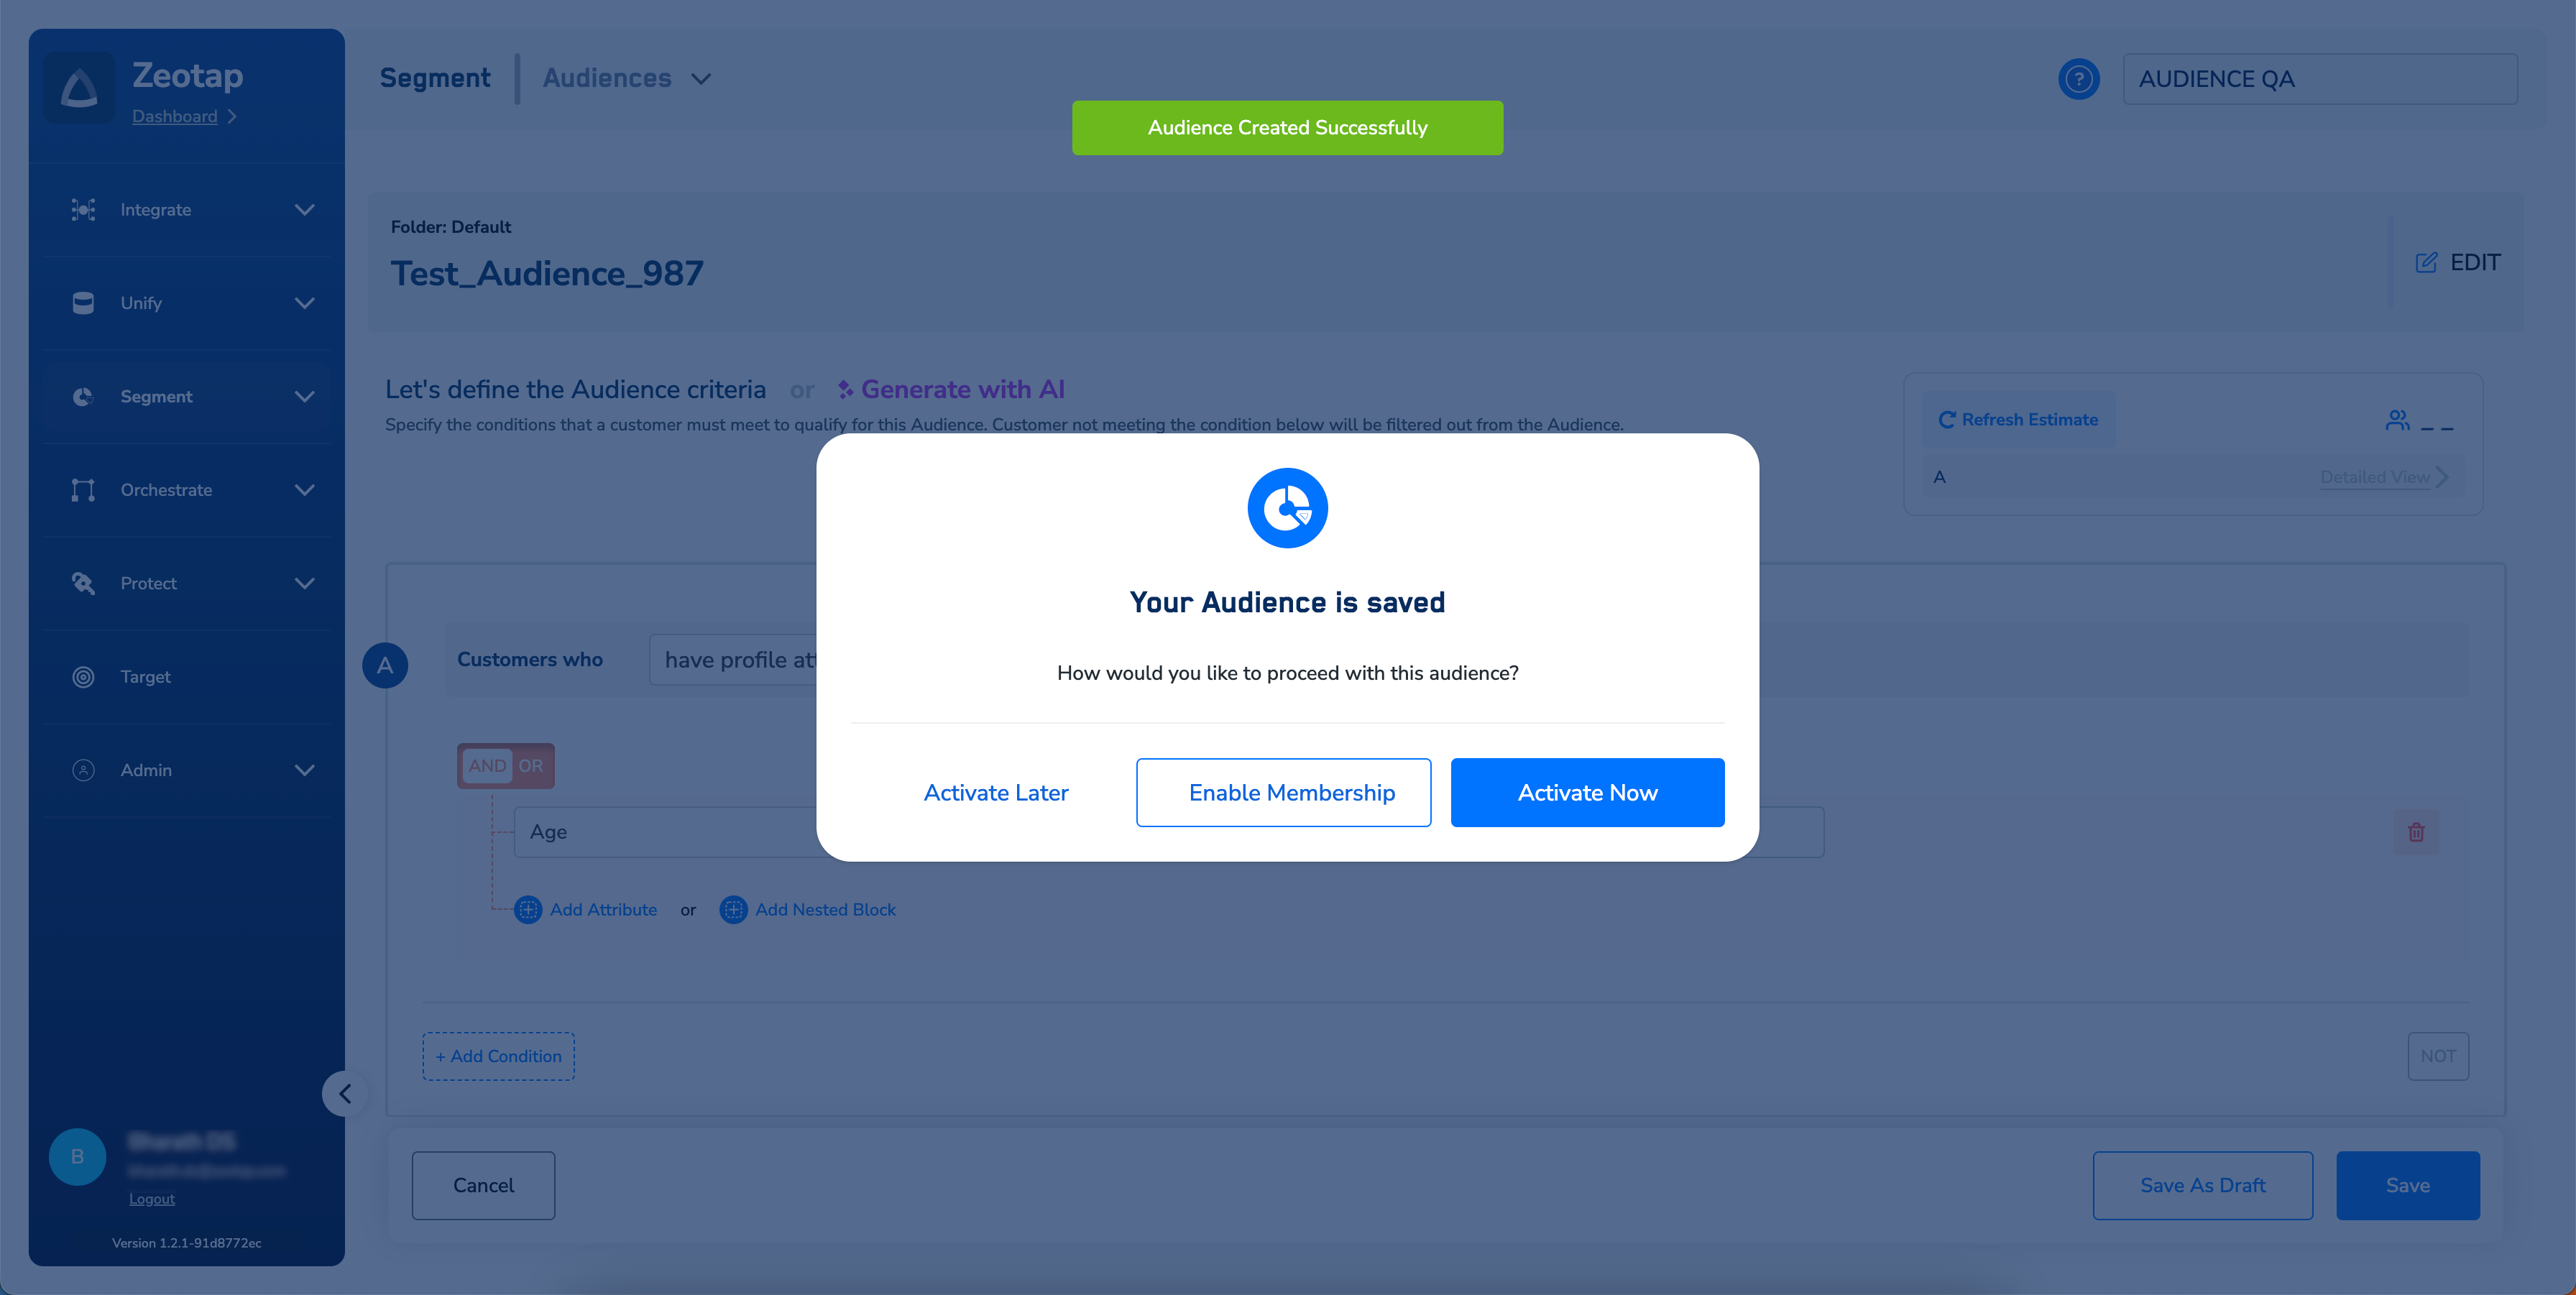Image resolution: width=2576 pixels, height=1295 pixels.
Task: Click the help question mark icon
Action: pyautogui.click(x=2078, y=79)
